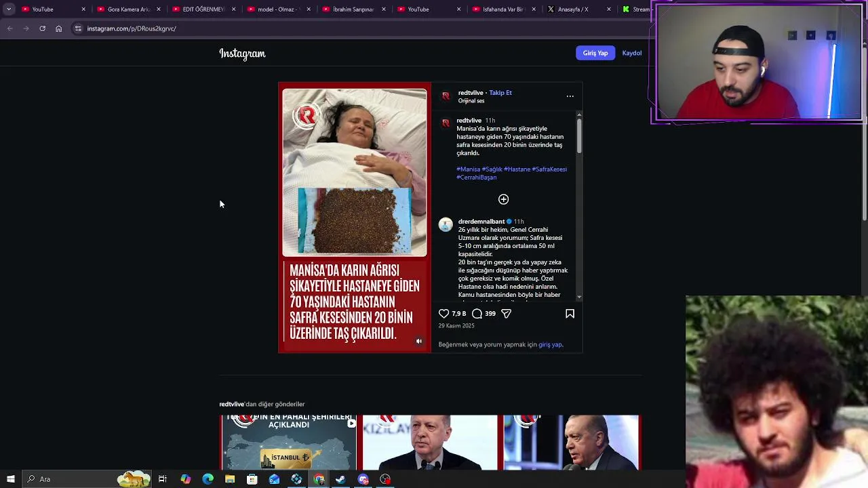Open the middle Kızılay related post thumbnail

click(430, 442)
